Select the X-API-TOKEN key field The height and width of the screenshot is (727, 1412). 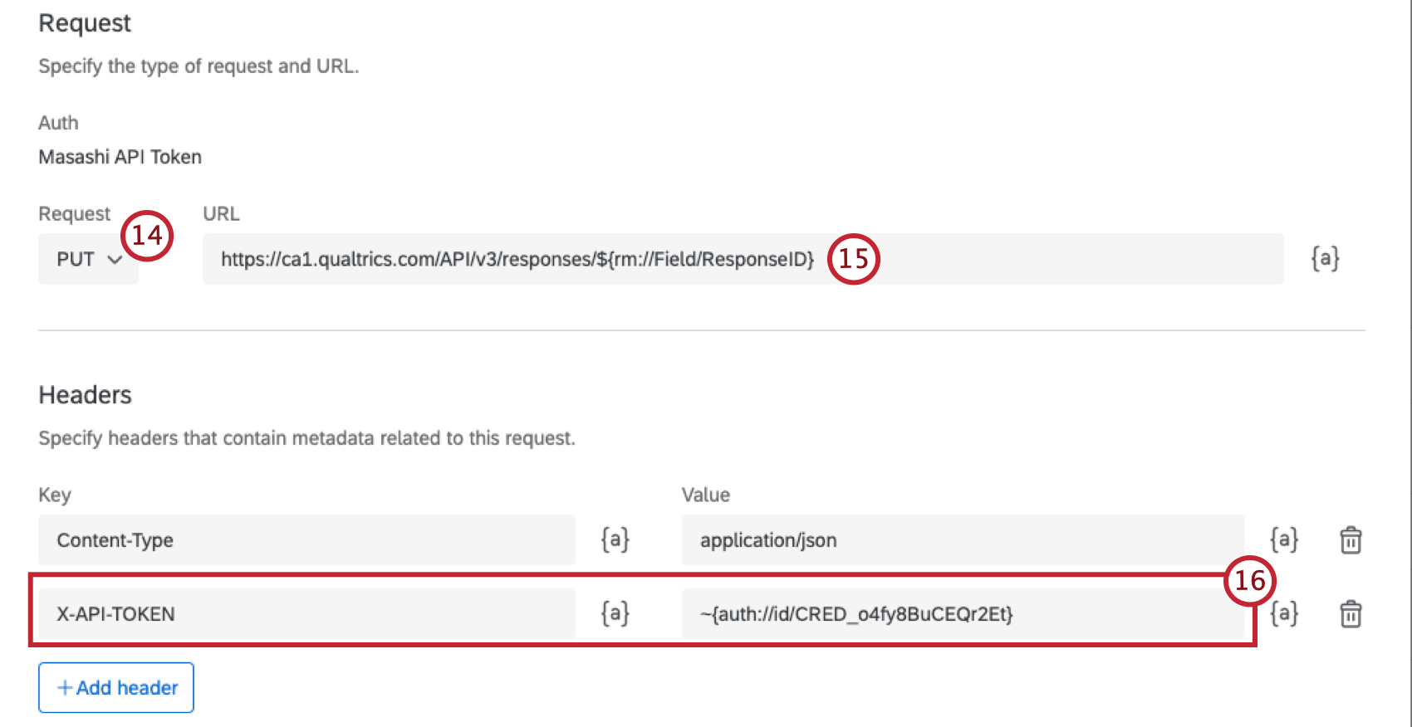pyautogui.click(x=307, y=614)
